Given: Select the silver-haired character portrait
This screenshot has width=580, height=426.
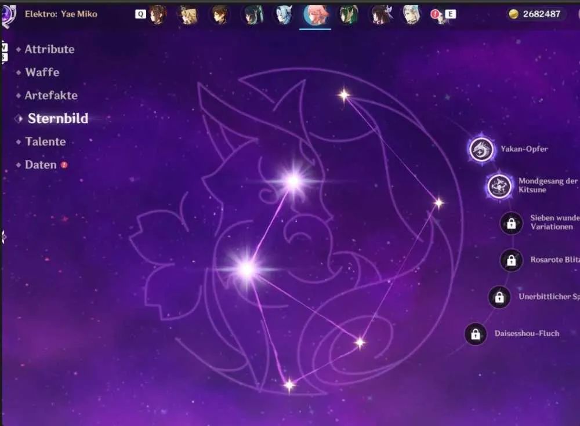Looking at the screenshot, I should pos(411,15).
